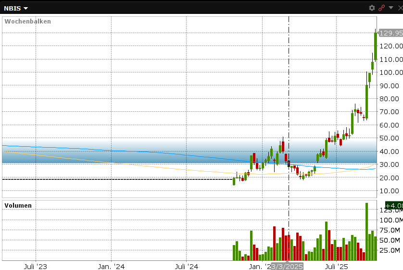Image resolution: width=403 pixels, height=270 pixels.
Task: Click the Volumen panel label
Action: click(x=18, y=205)
